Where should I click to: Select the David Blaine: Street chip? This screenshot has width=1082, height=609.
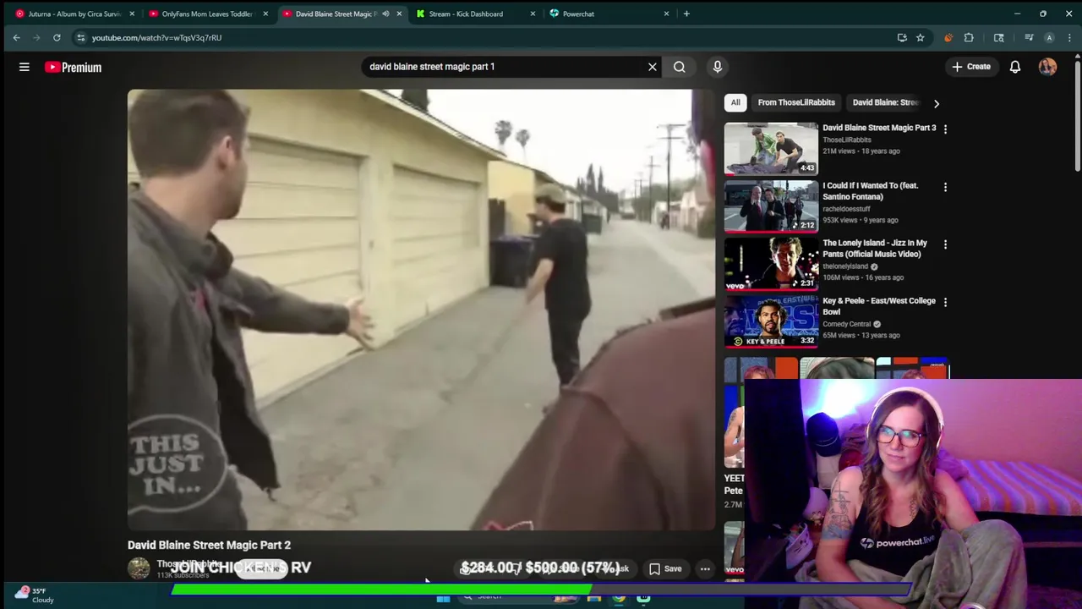click(x=884, y=102)
